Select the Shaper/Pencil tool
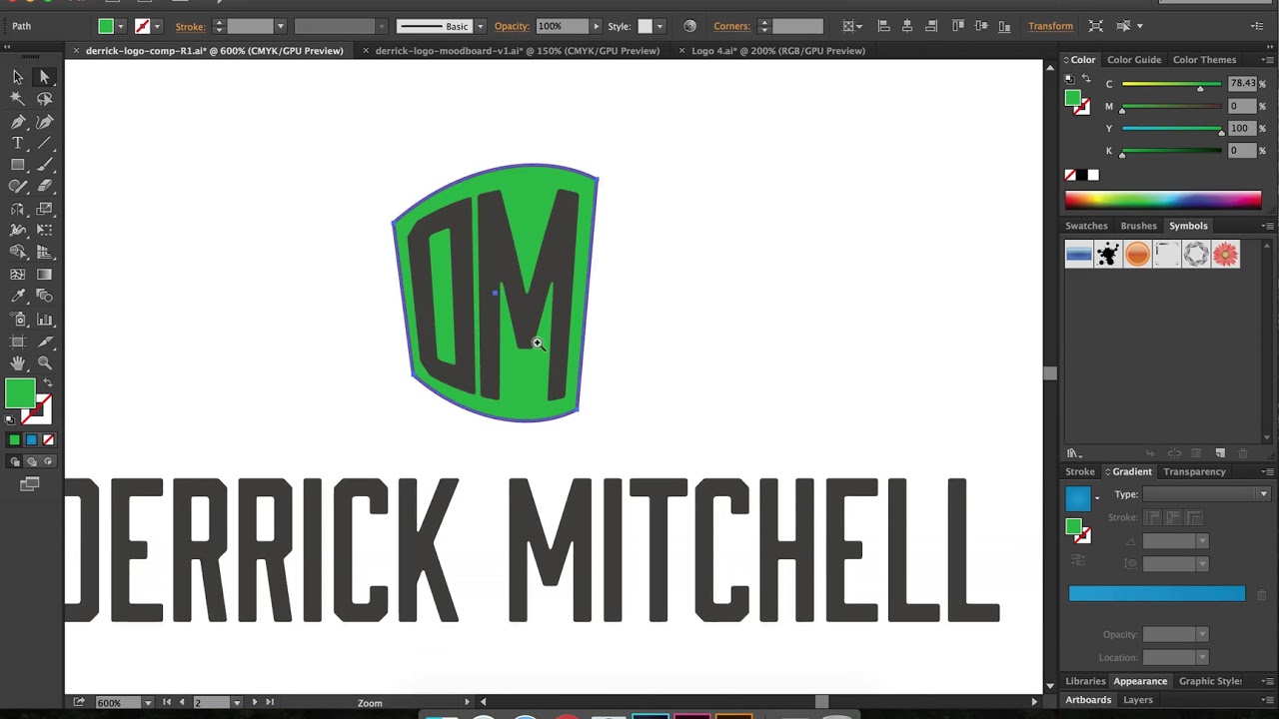The width and height of the screenshot is (1279, 719). click(x=18, y=187)
